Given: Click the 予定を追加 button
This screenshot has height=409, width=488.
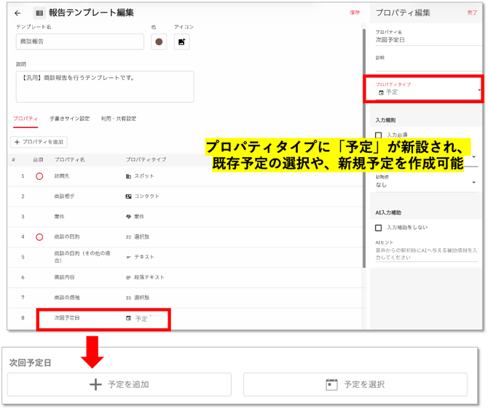Looking at the screenshot, I should pos(119,385).
